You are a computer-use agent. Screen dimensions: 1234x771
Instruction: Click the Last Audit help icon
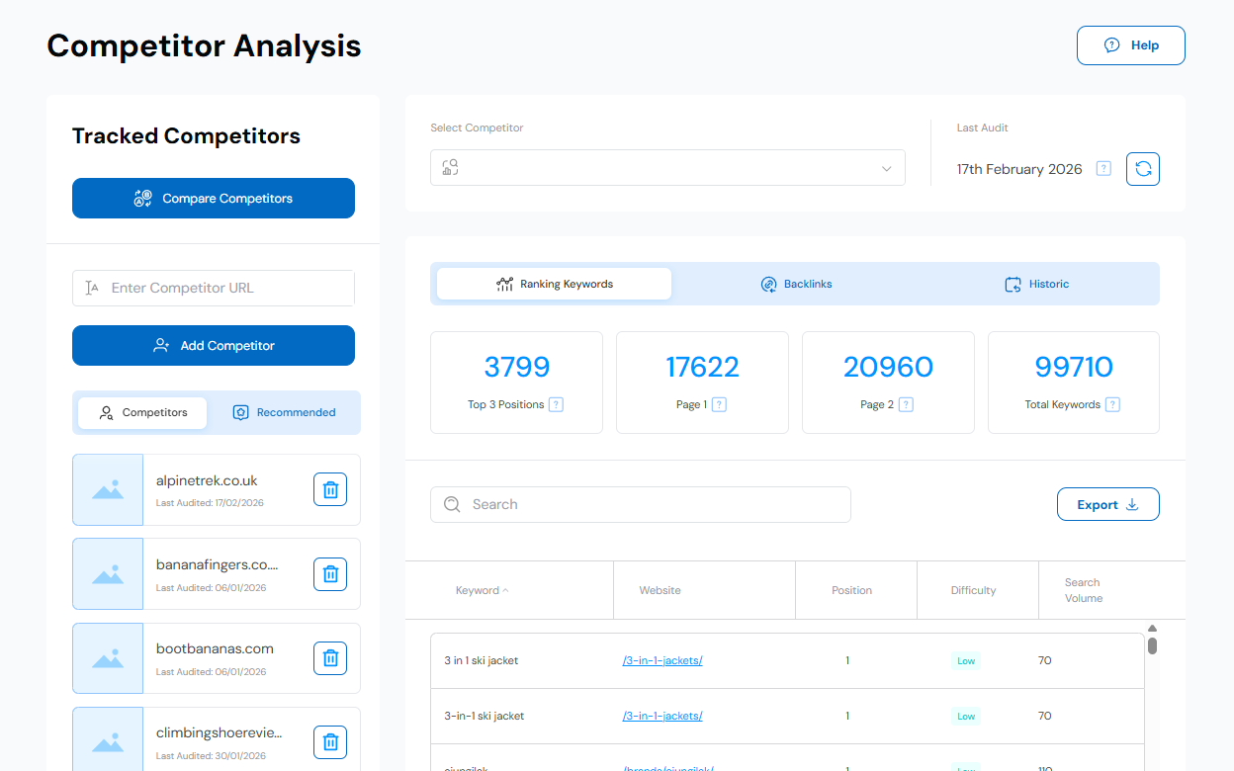[x=1103, y=169]
